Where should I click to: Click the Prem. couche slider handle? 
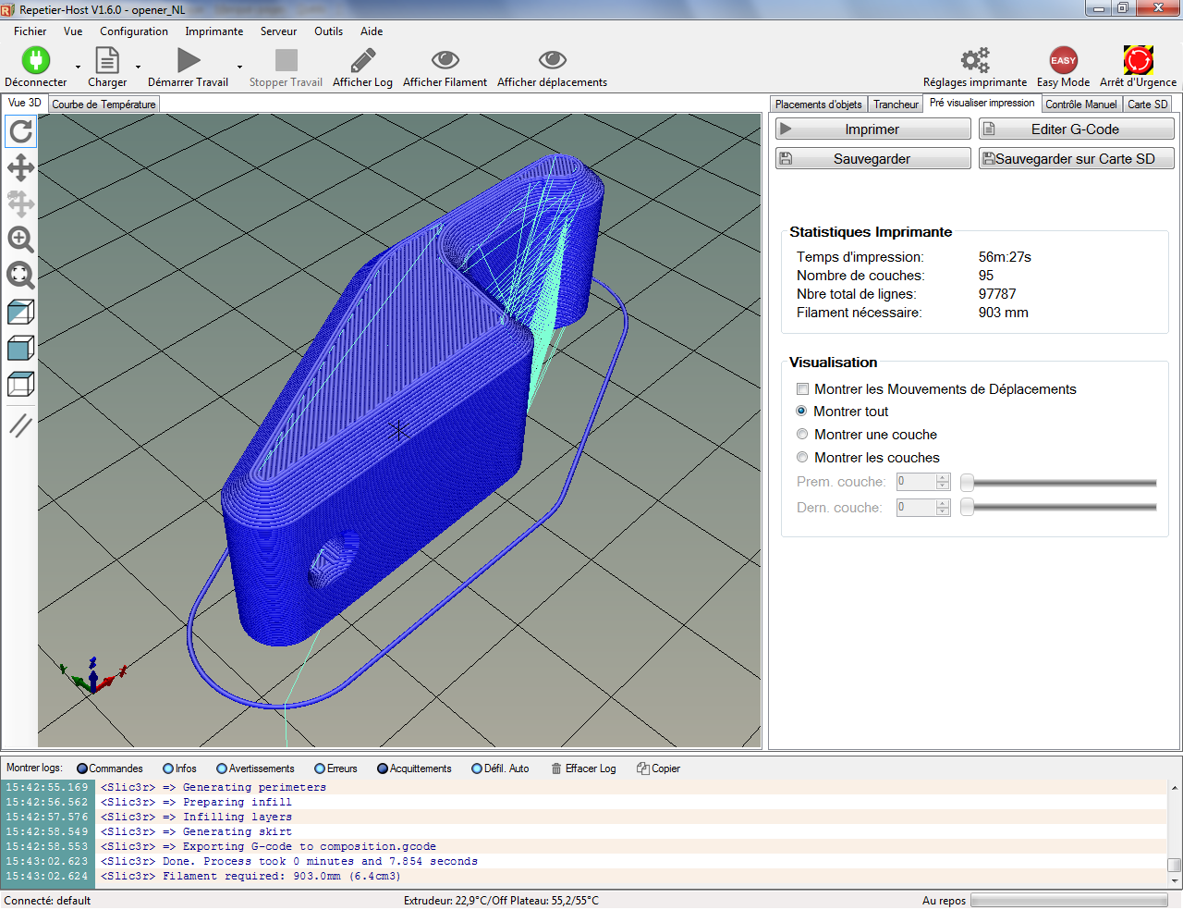pos(967,483)
